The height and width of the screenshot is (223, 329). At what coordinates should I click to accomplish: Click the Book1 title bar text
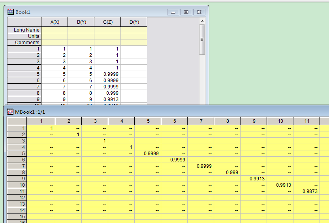(x=23, y=12)
